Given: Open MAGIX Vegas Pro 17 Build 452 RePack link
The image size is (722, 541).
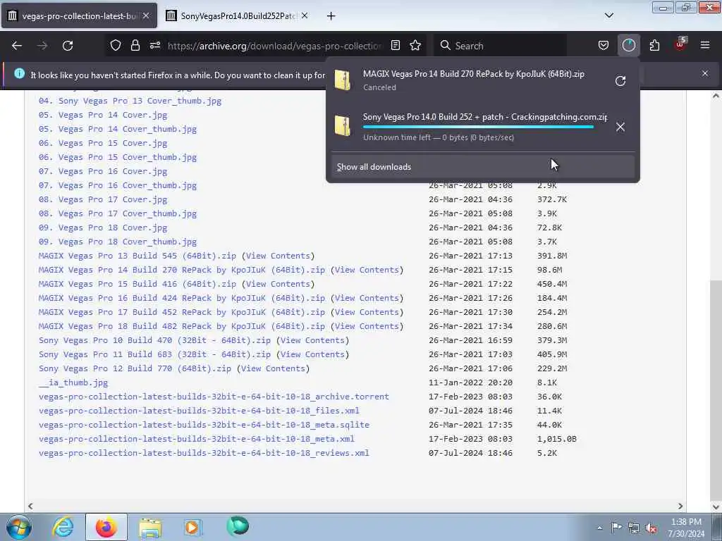Looking at the screenshot, I should (x=182, y=312).
